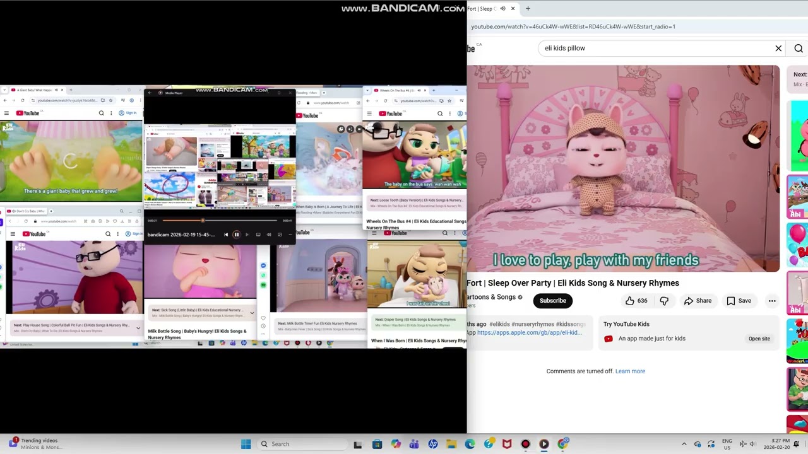Open a new browser tab
The image size is (808, 454).
pos(528,9)
